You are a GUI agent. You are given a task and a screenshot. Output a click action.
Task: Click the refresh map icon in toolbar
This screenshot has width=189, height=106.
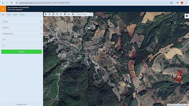[x=53, y=14]
